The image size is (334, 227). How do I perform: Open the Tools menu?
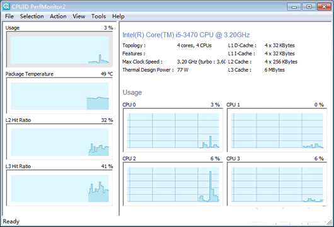[x=98, y=16]
